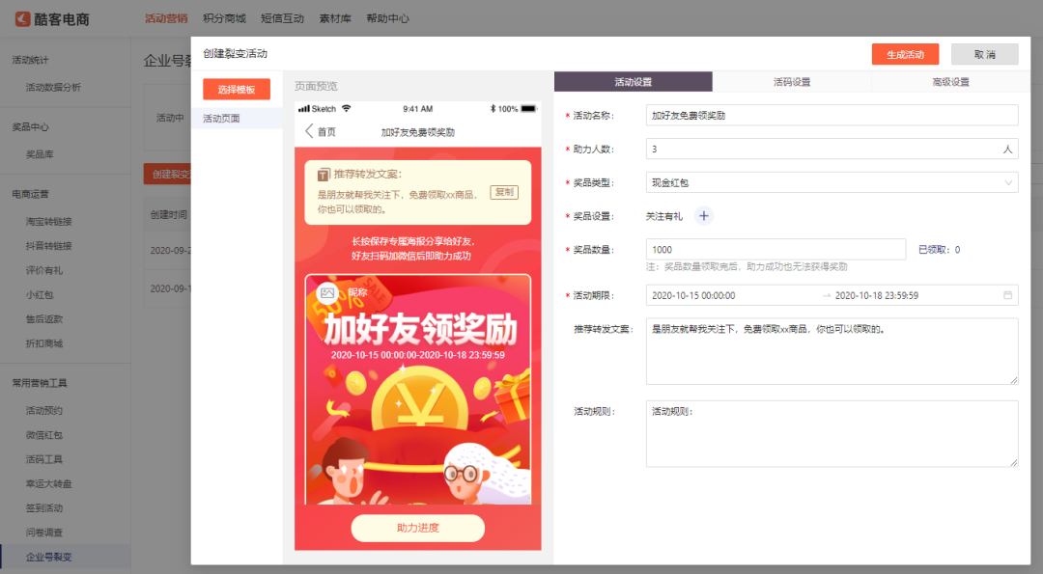Open 幸运大转盘 in the sidebar

(48, 483)
